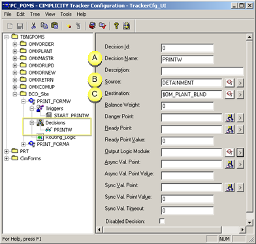Click horizontal scrollbar right arrow
The height and width of the screenshot is (244, 256).
pos(242,230)
